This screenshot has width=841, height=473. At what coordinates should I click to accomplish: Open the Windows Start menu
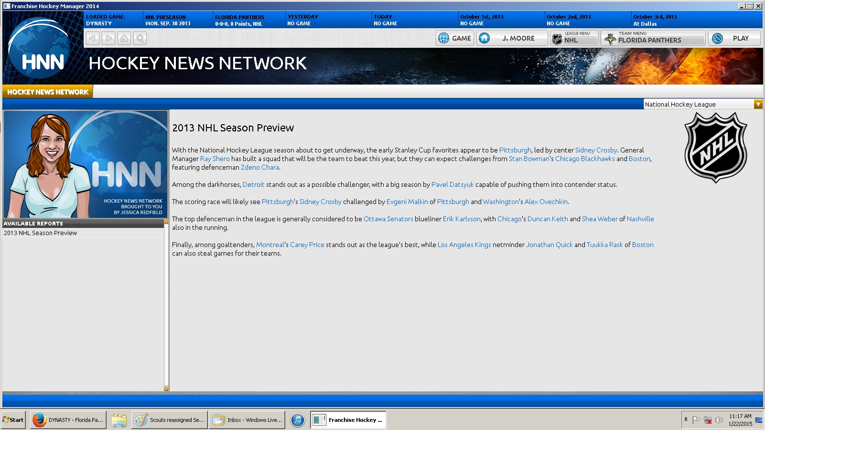pos(13,420)
